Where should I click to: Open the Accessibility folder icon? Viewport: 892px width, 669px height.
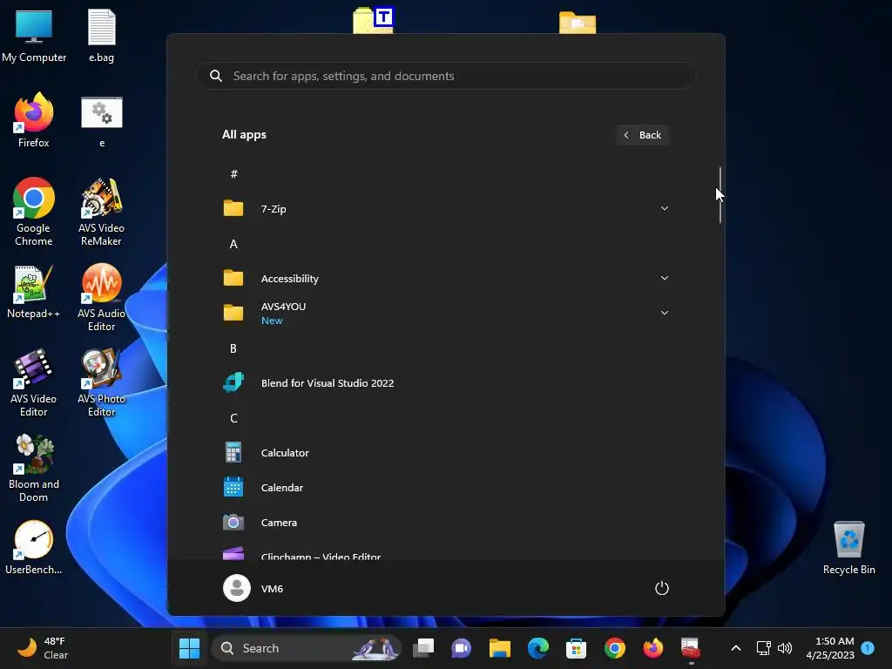[x=233, y=278]
